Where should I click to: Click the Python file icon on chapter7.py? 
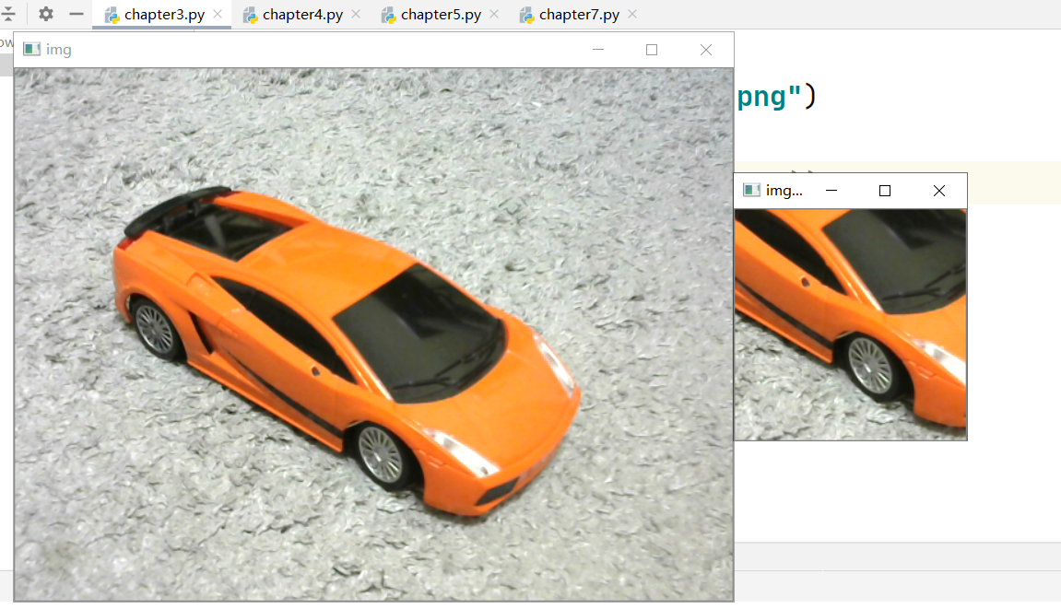(x=526, y=15)
